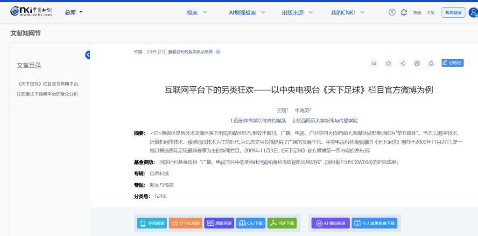Click the article alert bell icon

tap(431, 63)
